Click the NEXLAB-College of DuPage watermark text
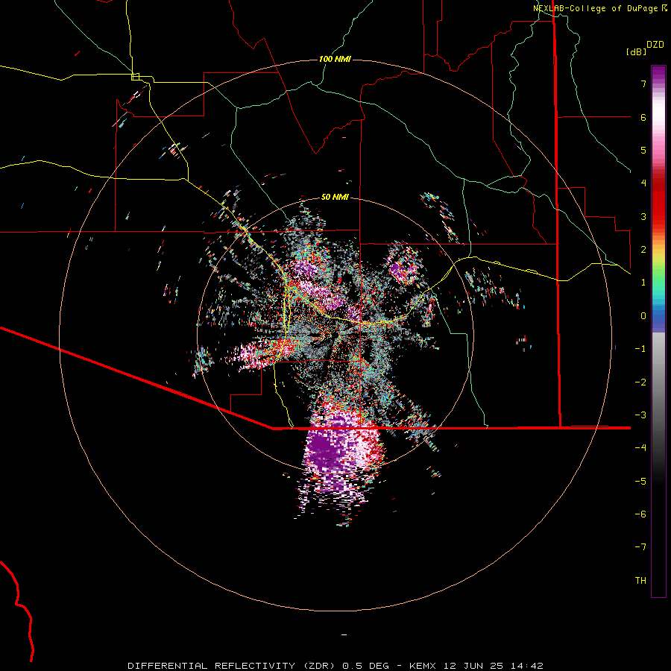 [x=595, y=8]
